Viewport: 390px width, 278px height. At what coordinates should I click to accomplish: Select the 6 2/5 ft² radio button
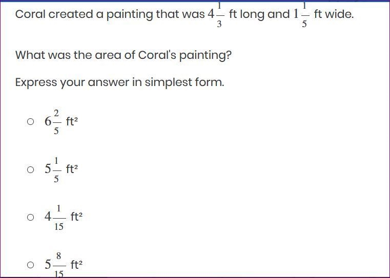(30, 122)
